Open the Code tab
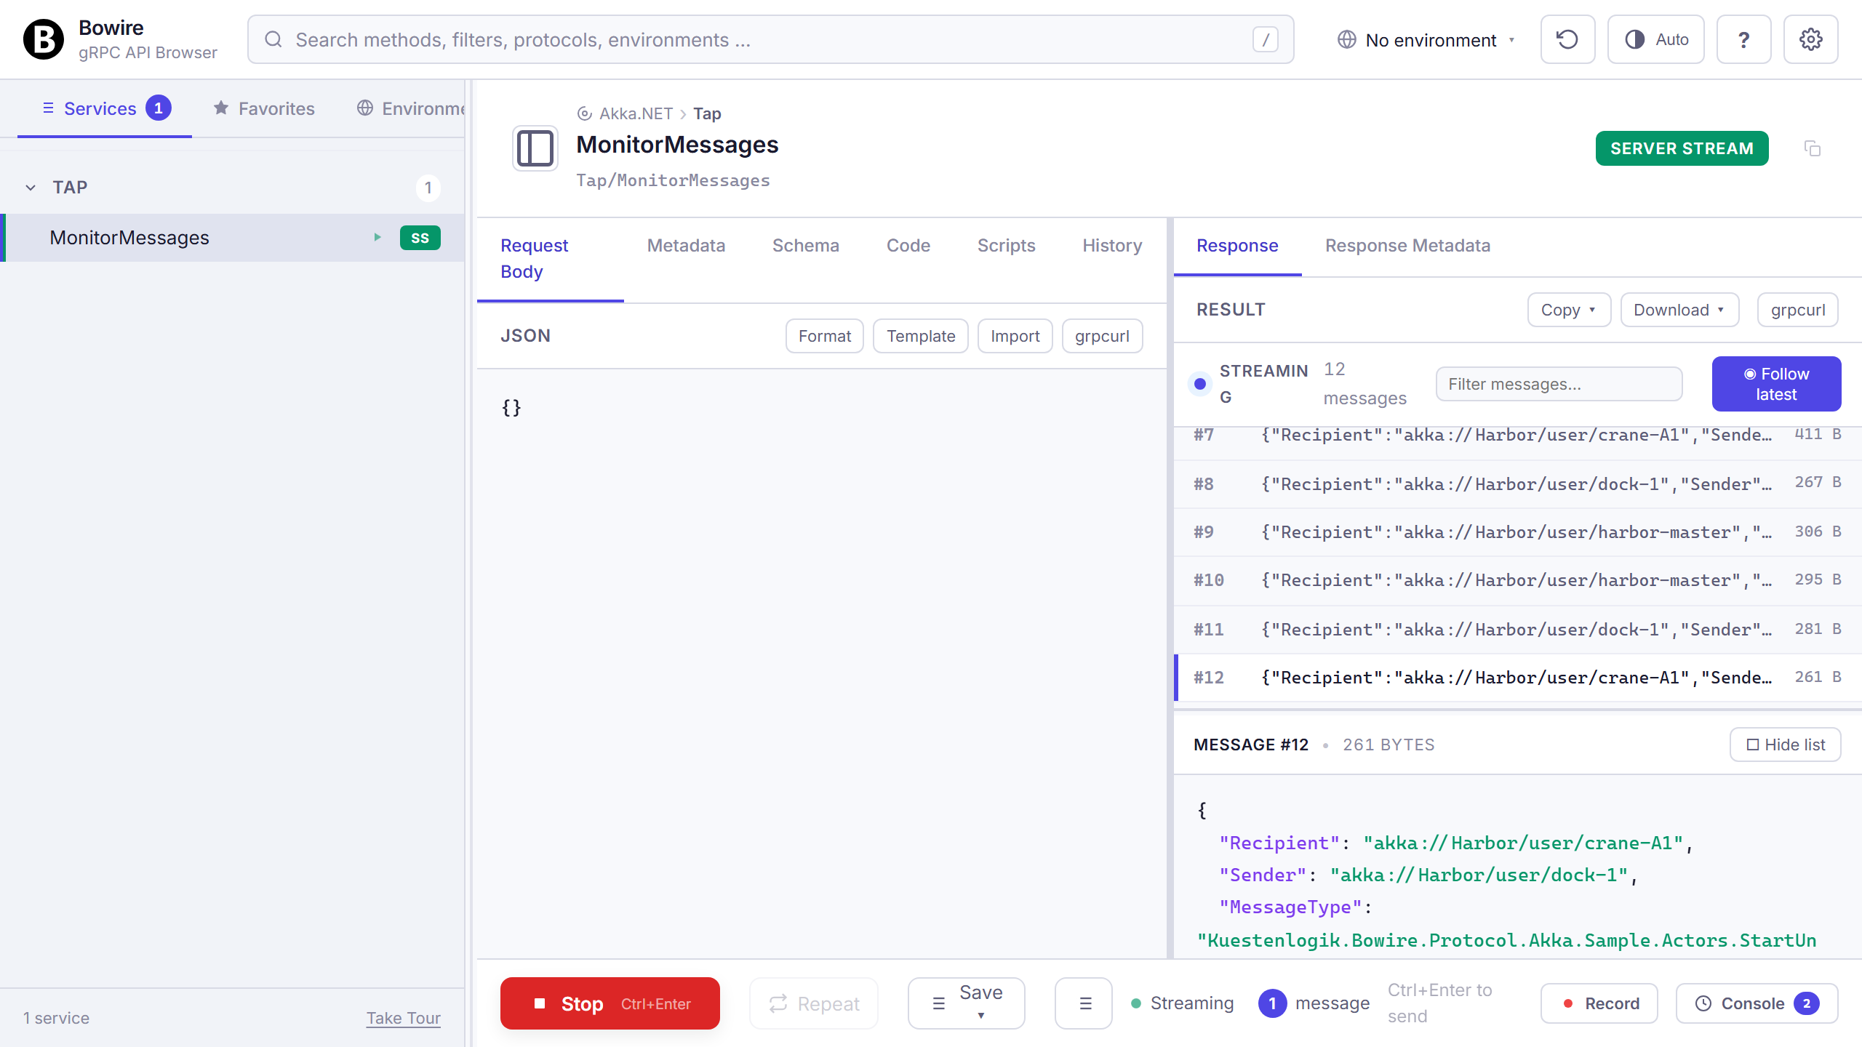 tap(908, 246)
